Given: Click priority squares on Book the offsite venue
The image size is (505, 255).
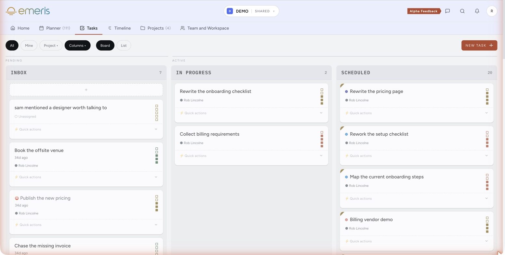Looking at the screenshot, I should [156, 155].
